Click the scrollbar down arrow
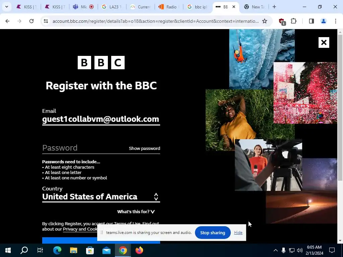 (x=340, y=241)
